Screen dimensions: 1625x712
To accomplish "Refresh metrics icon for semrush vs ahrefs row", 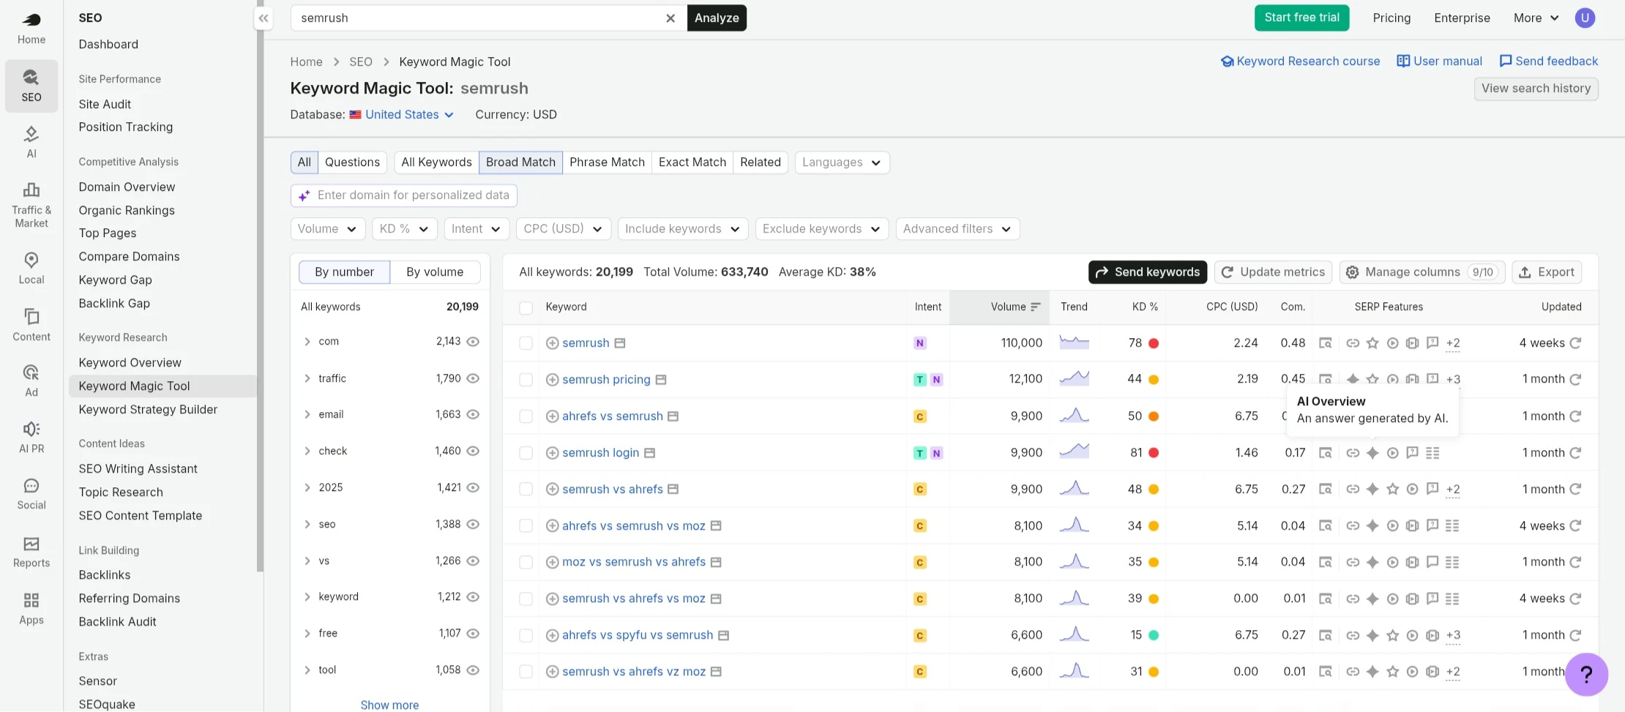I will (x=1576, y=489).
